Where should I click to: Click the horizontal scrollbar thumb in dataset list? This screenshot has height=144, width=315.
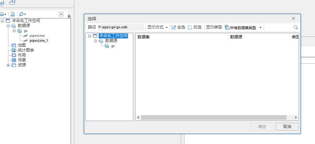click(x=214, y=118)
